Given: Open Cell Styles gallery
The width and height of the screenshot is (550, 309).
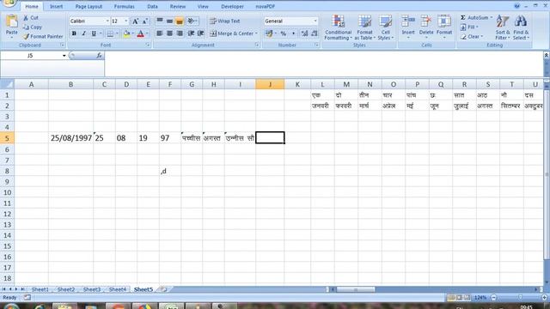Looking at the screenshot, I should (x=386, y=27).
